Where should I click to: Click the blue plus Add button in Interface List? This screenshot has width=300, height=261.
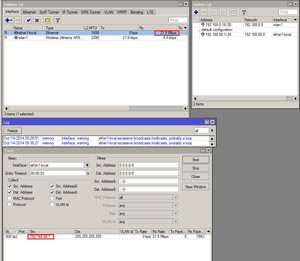[x=7, y=20]
